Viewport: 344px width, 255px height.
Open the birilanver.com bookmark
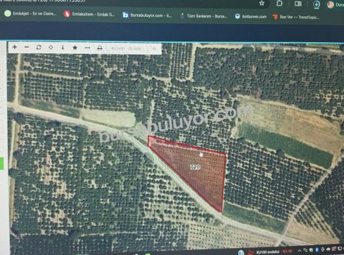(x=251, y=17)
